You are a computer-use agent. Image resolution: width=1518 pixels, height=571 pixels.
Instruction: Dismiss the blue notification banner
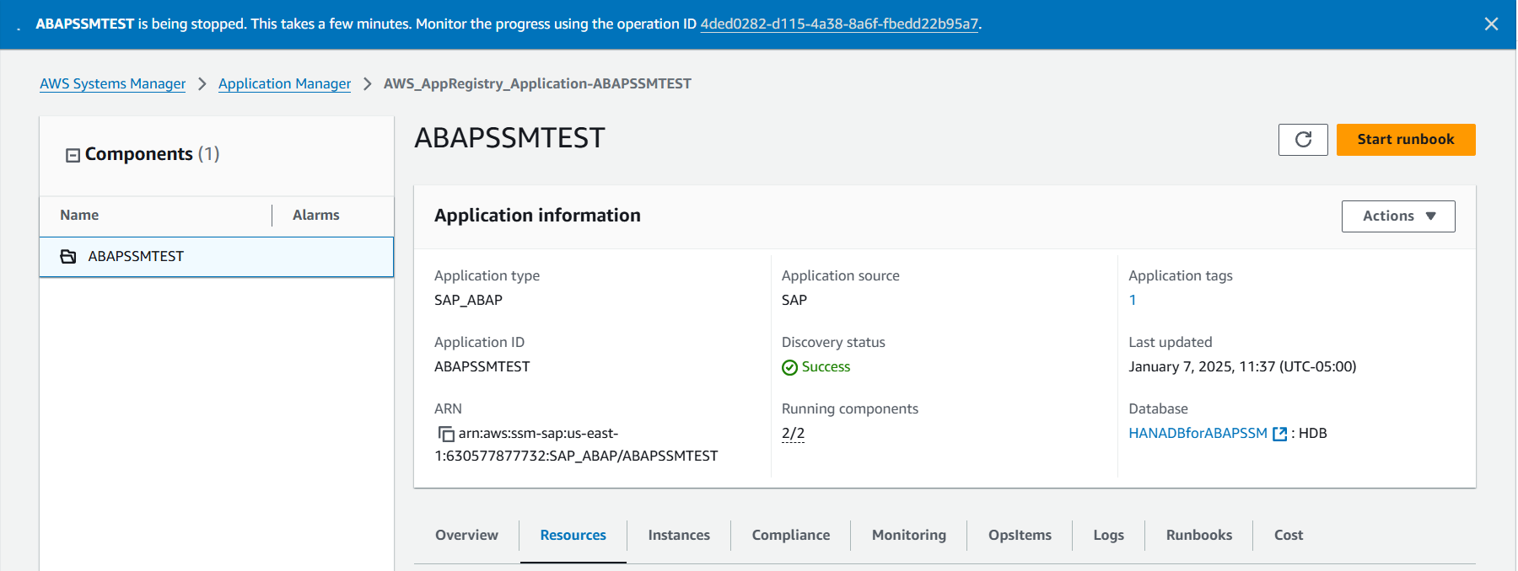point(1491,24)
